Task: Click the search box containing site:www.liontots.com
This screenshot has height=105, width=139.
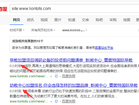Action: click(74, 8)
